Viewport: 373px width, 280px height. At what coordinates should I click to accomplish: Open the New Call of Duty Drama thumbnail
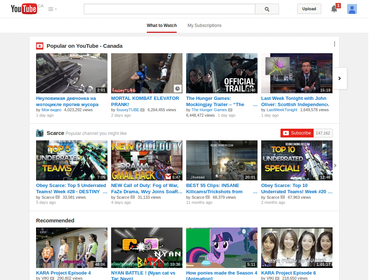[147, 160]
